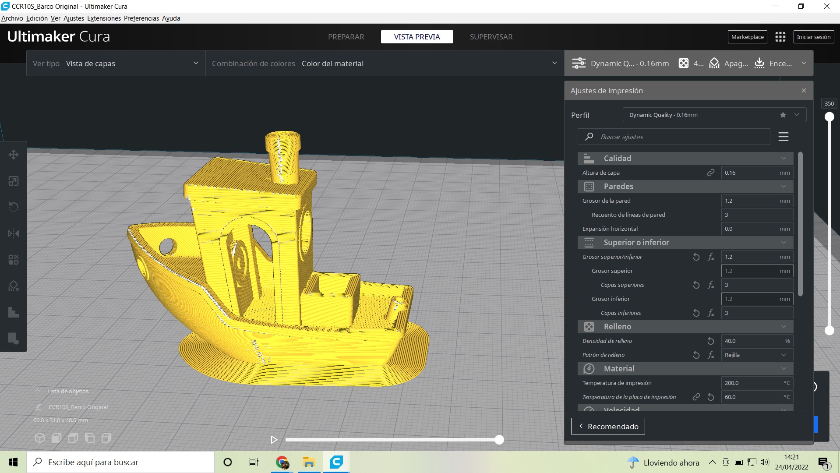Click the Temperatura de impresión field

[x=757, y=383]
